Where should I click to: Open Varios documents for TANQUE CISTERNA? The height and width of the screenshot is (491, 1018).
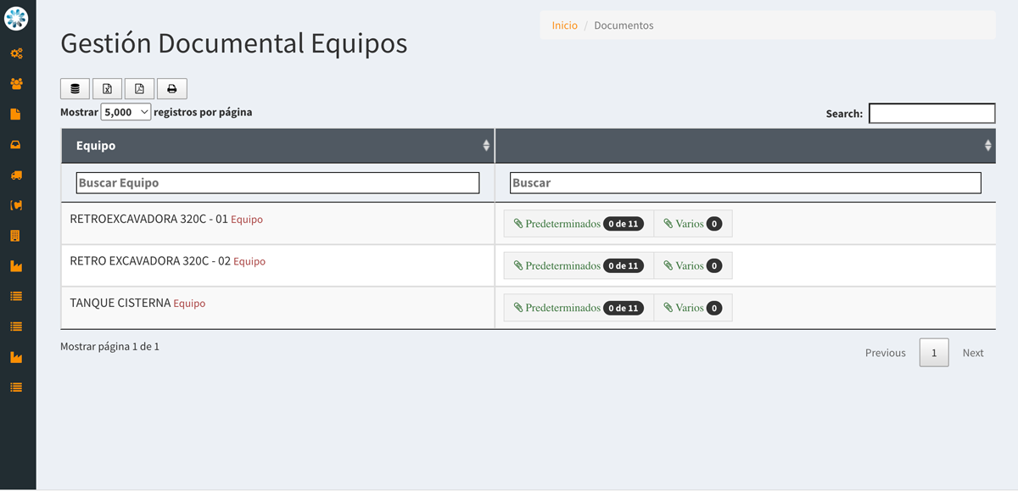click(692, 308)
